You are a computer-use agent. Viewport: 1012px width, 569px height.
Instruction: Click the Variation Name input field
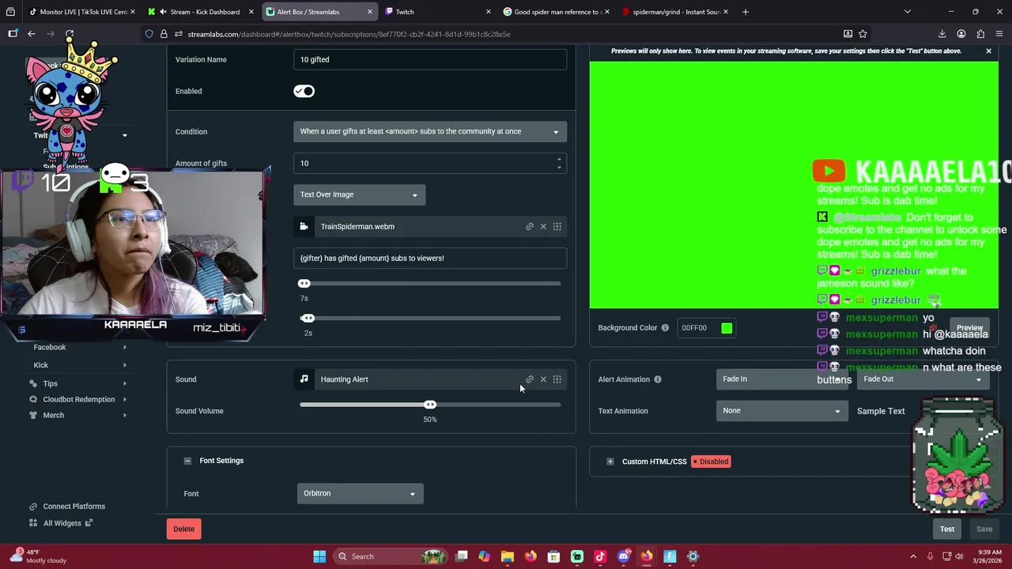click(430, 59)
